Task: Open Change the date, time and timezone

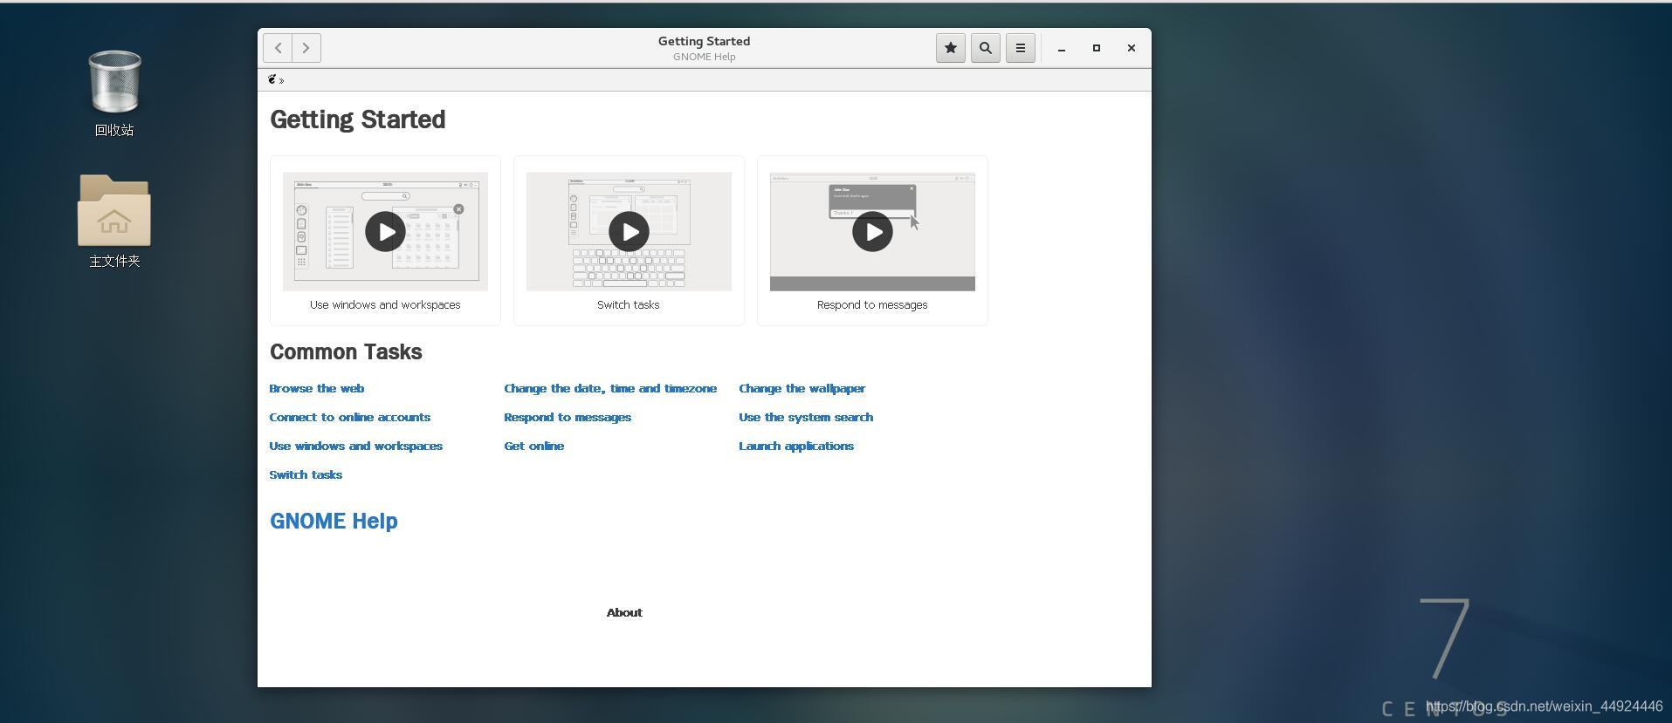Action: (x=610, y=389)
